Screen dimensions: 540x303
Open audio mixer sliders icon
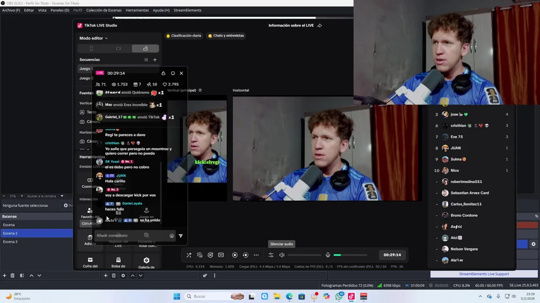point(271,255)
